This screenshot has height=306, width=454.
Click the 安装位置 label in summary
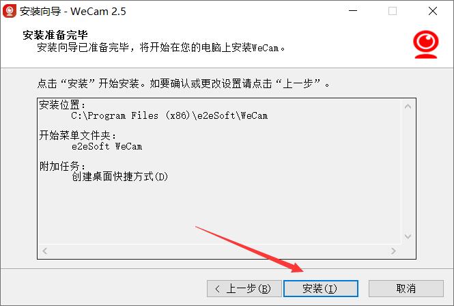tap(62, 105)
